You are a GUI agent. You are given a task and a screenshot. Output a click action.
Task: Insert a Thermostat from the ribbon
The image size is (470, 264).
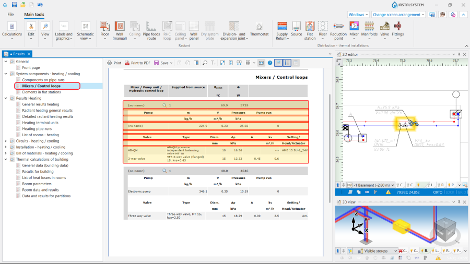259,30
